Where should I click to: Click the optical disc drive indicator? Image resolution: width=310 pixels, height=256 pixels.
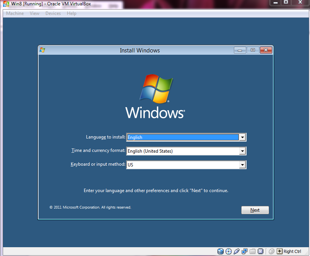pyautogui.click(x=229, y=251)
